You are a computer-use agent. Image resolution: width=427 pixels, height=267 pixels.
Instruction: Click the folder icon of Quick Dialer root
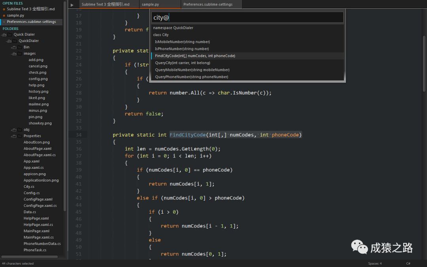click(x=10, y=34)
